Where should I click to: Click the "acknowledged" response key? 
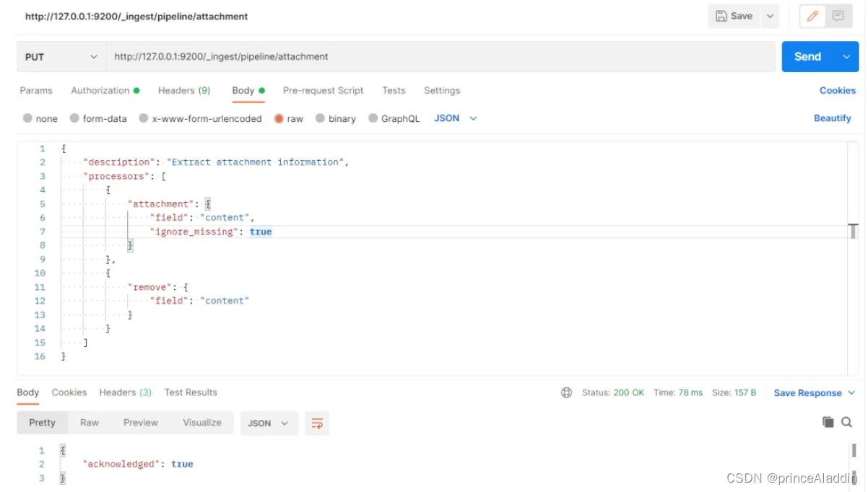(121, 464)
